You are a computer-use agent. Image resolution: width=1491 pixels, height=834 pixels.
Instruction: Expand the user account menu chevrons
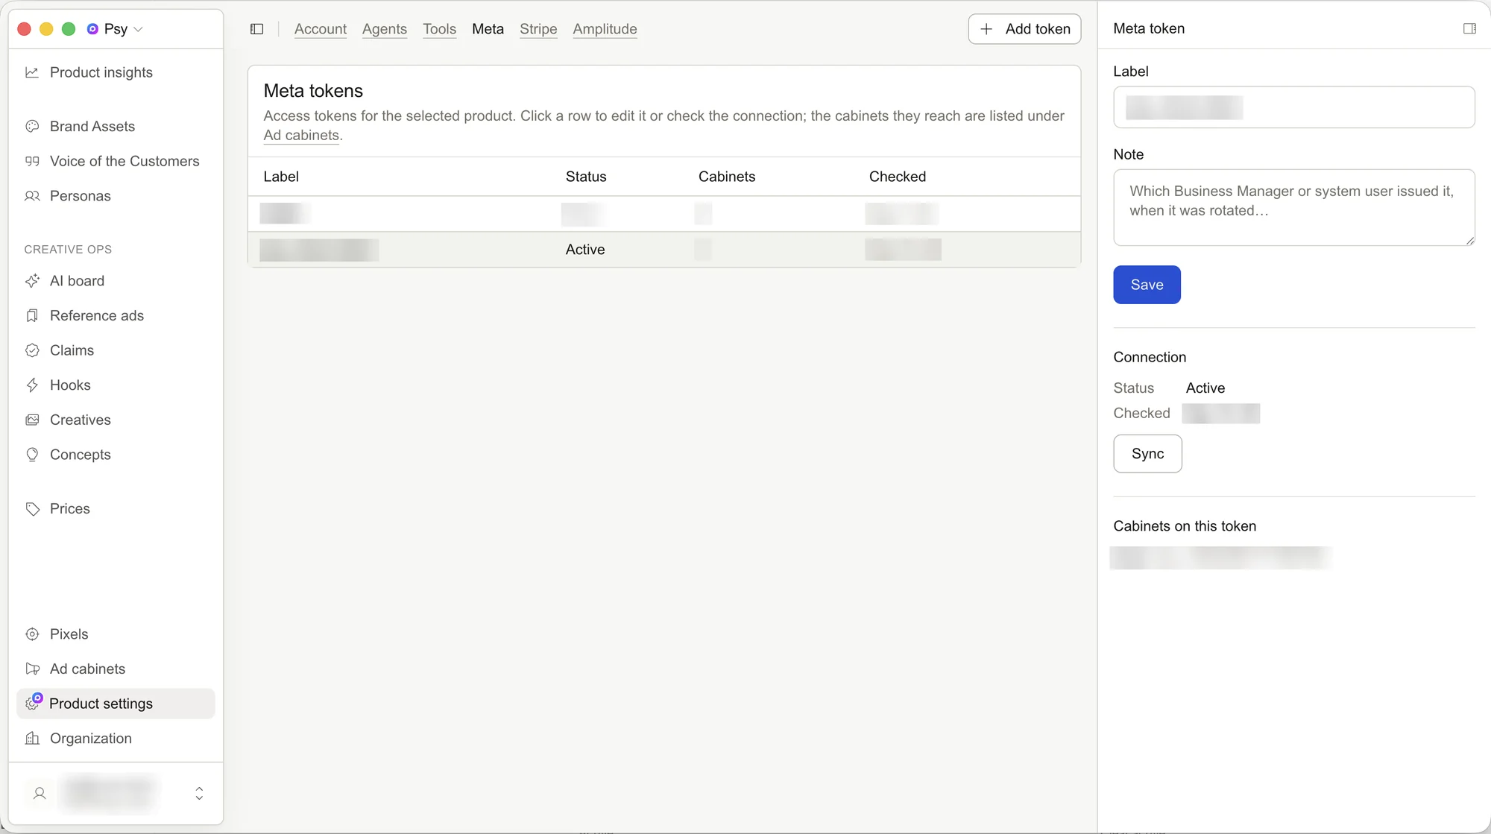tap(199, 793)
